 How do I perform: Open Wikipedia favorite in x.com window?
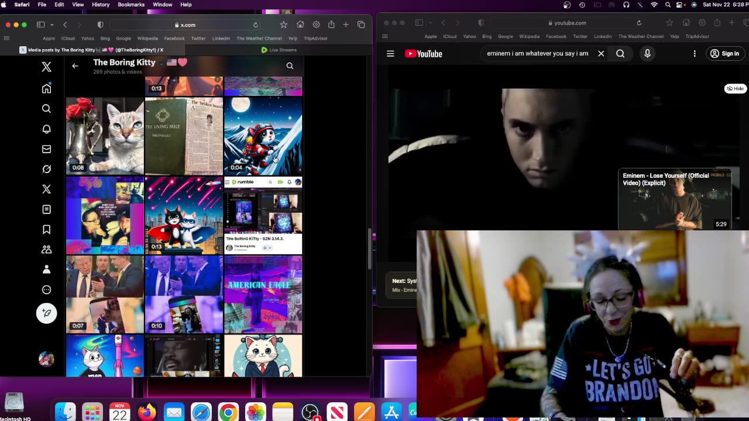pyautogui.click(x=147, y=39)
